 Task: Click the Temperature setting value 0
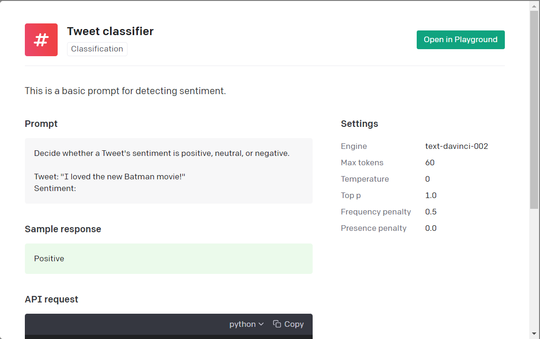pyautogui.click(x=427, y=179)
